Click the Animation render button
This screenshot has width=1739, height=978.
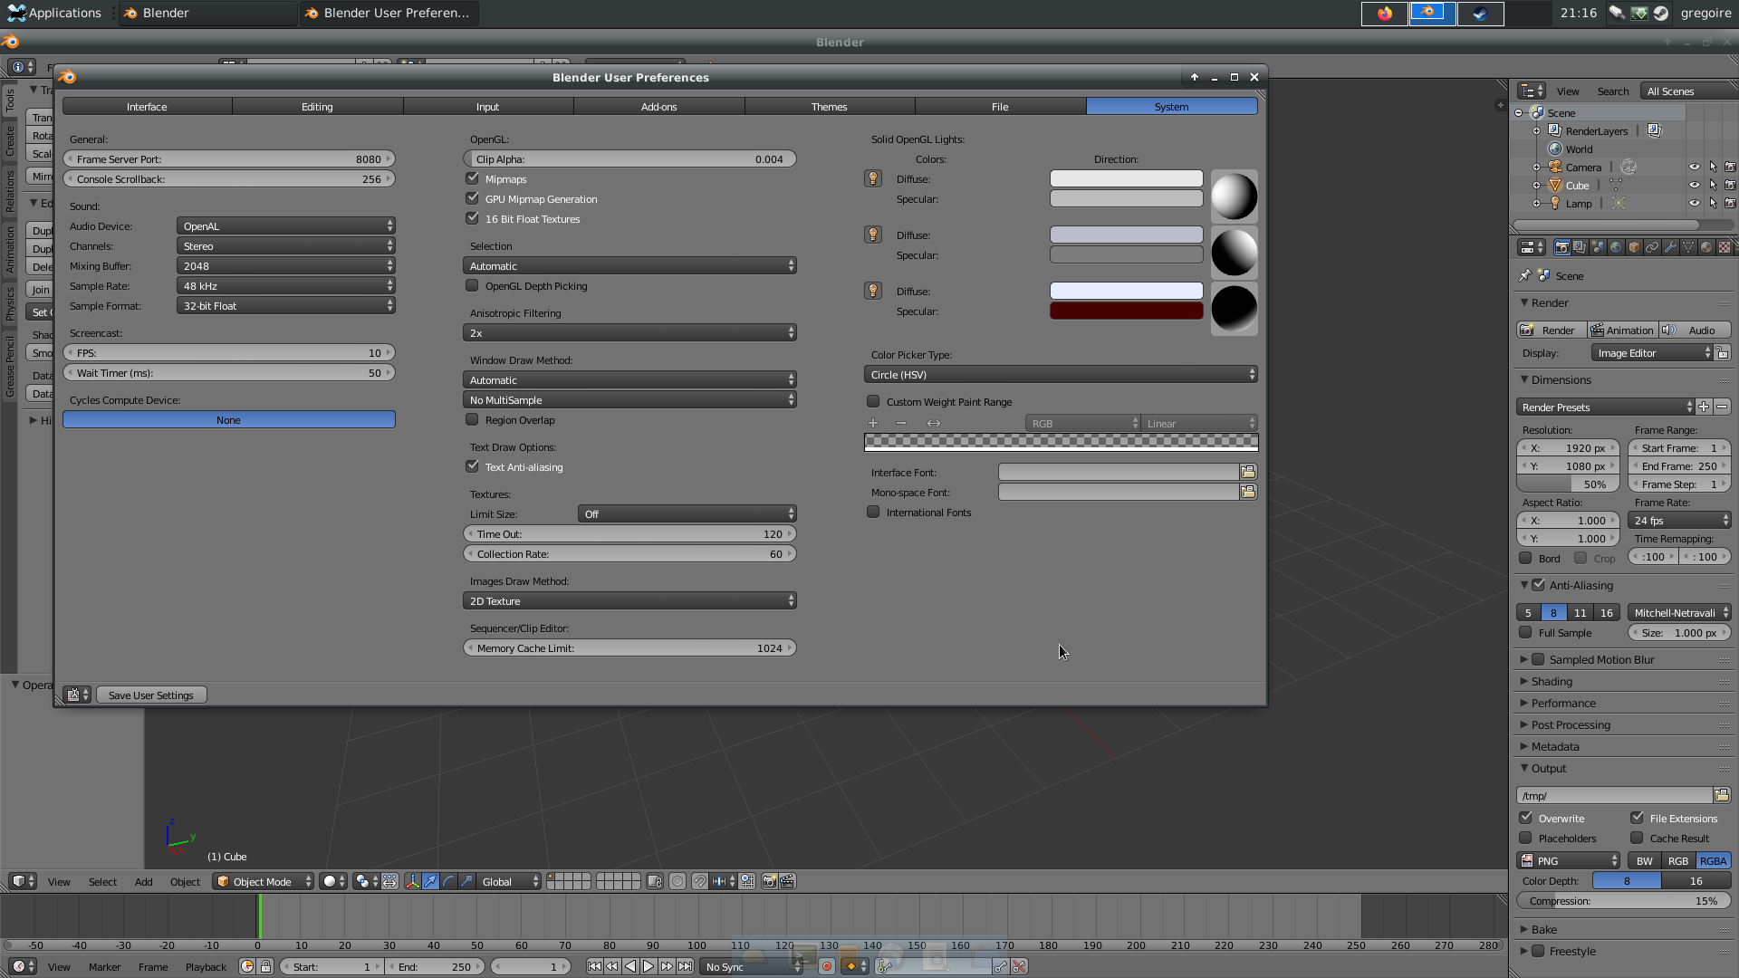tap(1623, 330)
